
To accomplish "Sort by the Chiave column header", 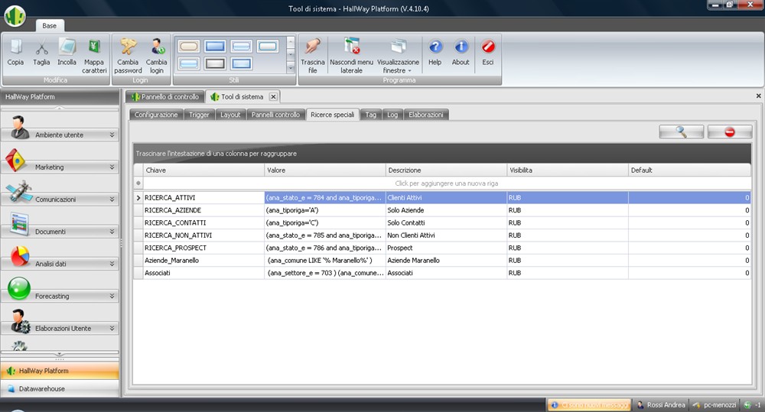I will pos(203,170).
